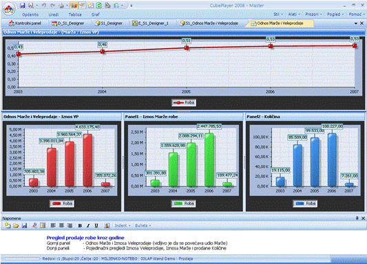This screenshot has height=264, width=367.
Task: Toggle underline formatting in notes toolbar
Action: (96, 225)
